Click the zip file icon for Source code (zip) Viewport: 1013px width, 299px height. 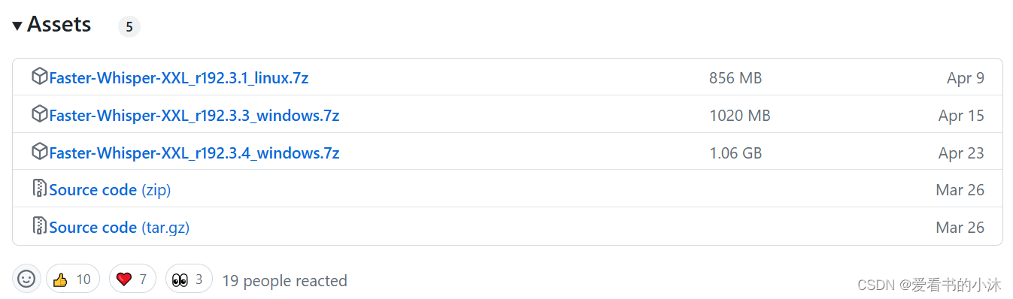(39, 189)
